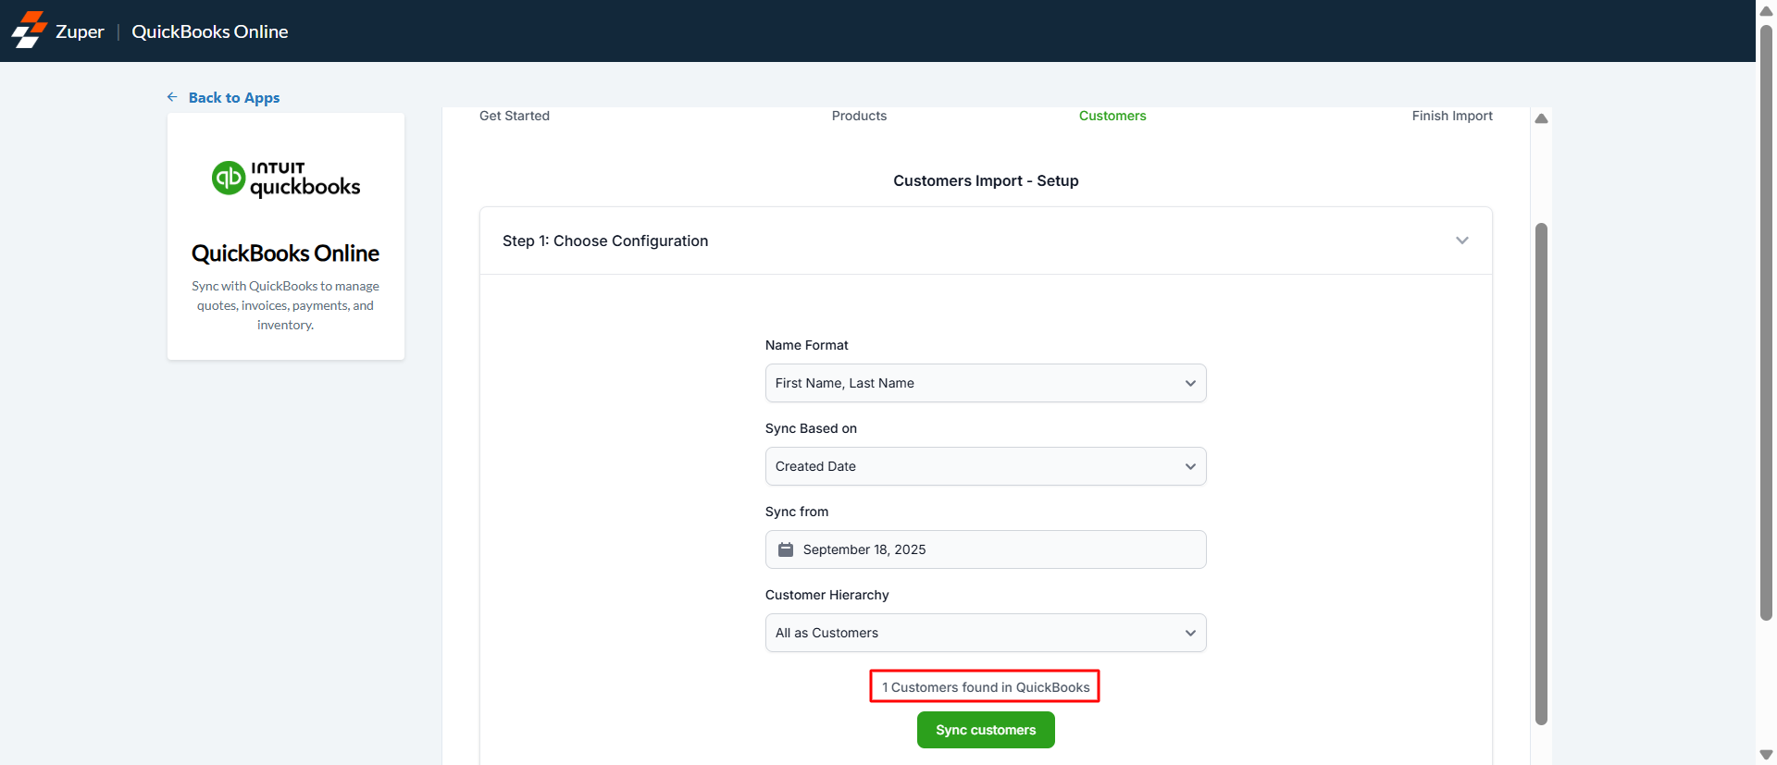Collapse Step 1 Choose Configuration section
This screenshot has width=1777, height=765.
coord(1462,241)
